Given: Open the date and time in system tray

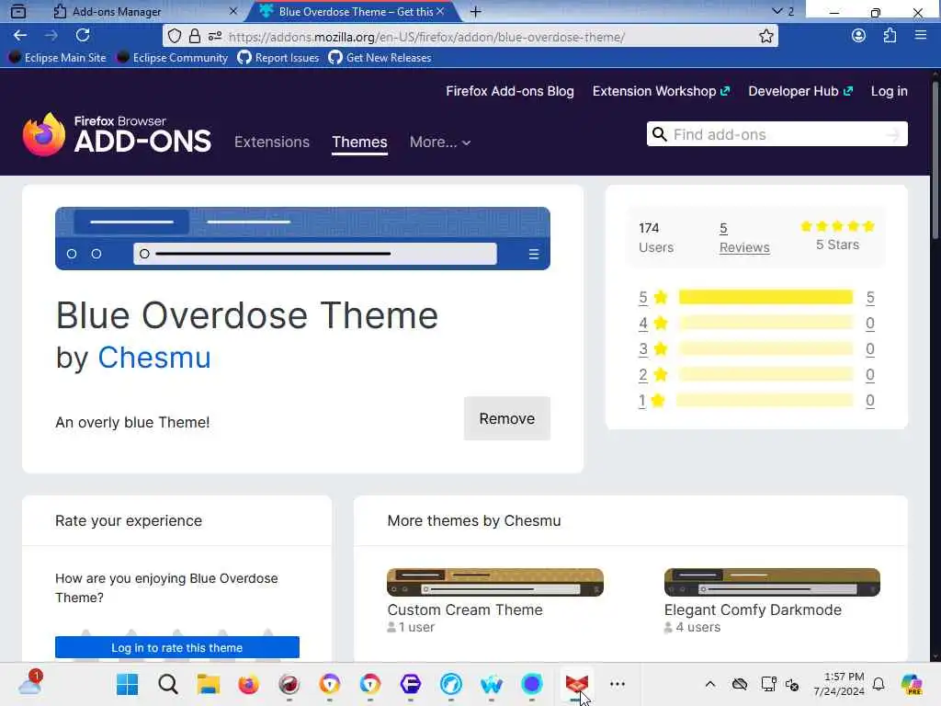Looking at the screenshot, I should 838,684.
